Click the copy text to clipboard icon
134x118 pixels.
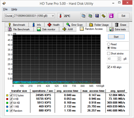[83, 16]
